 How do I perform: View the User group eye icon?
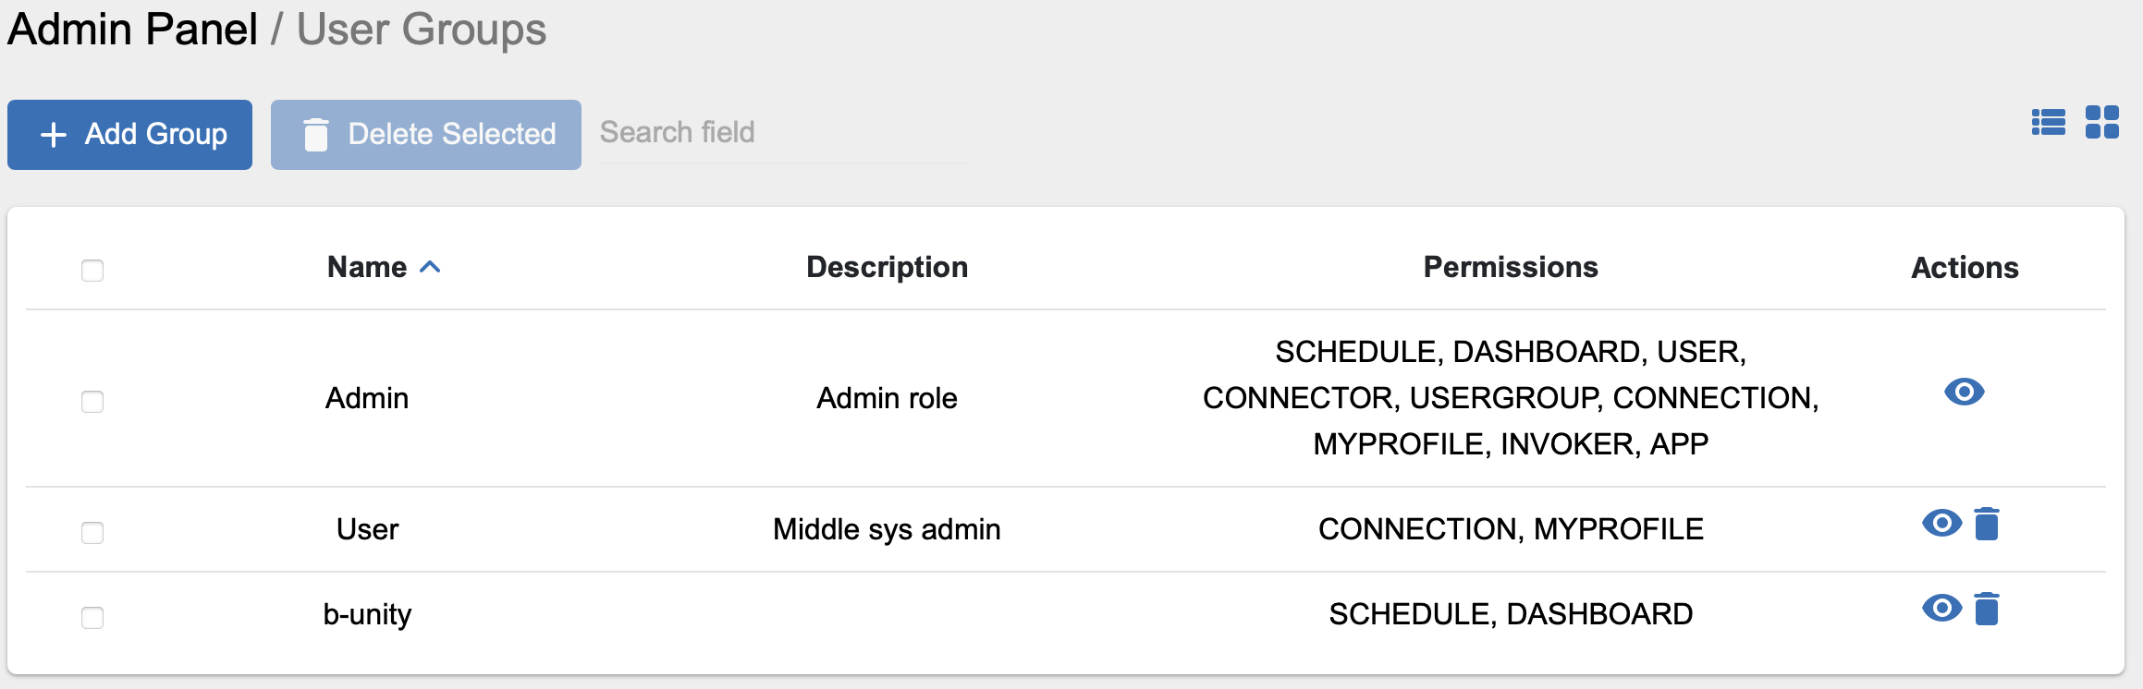1942,523
